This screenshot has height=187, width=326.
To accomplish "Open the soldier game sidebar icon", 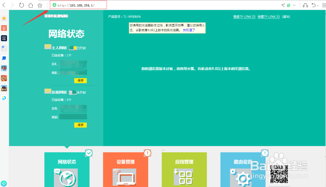I will tap(4, 88).
